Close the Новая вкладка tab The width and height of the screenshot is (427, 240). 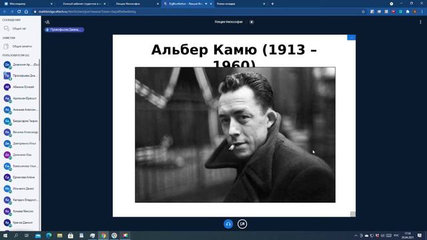coord(264,4)
